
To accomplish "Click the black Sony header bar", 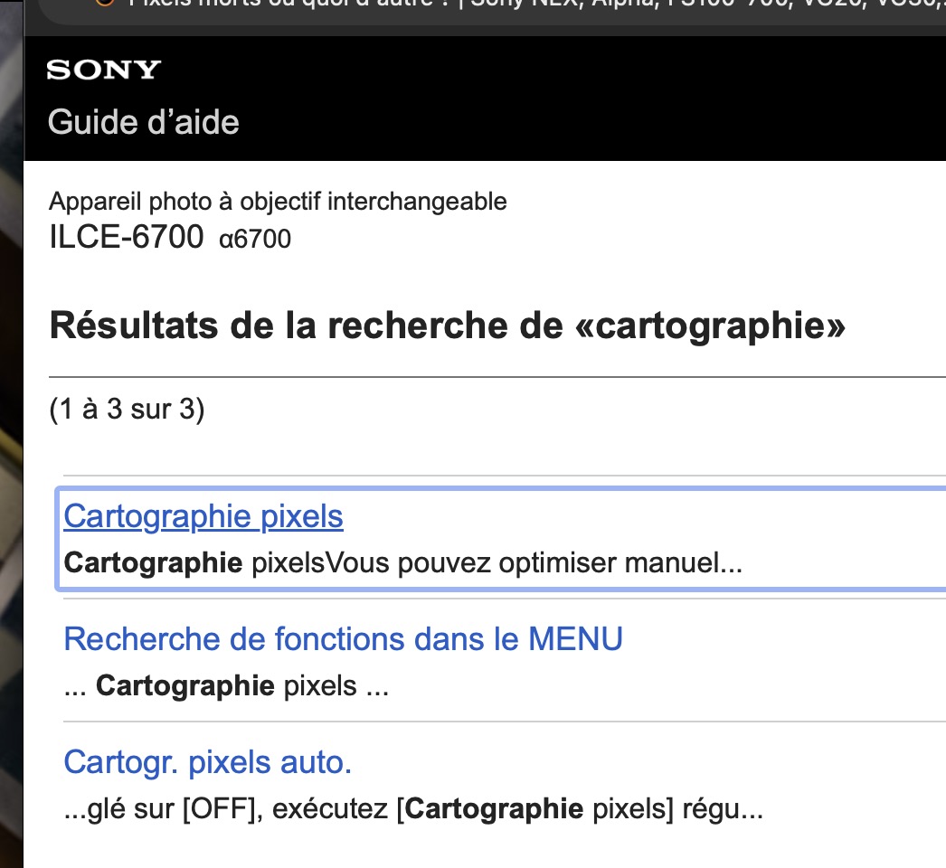I will (x=543, y=98).
